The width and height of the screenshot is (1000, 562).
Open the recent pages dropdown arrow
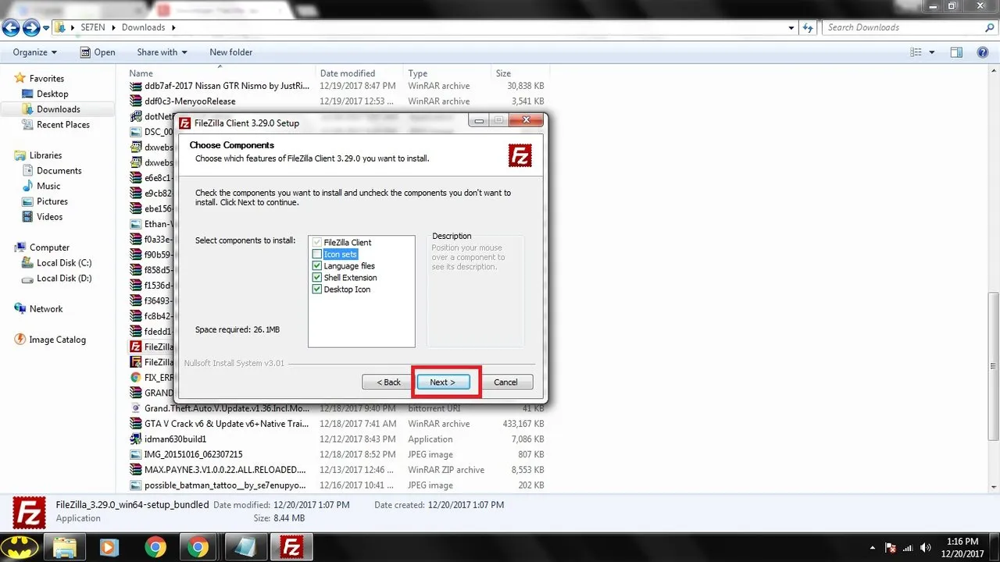pyautogui.click(x=46, y=28)
